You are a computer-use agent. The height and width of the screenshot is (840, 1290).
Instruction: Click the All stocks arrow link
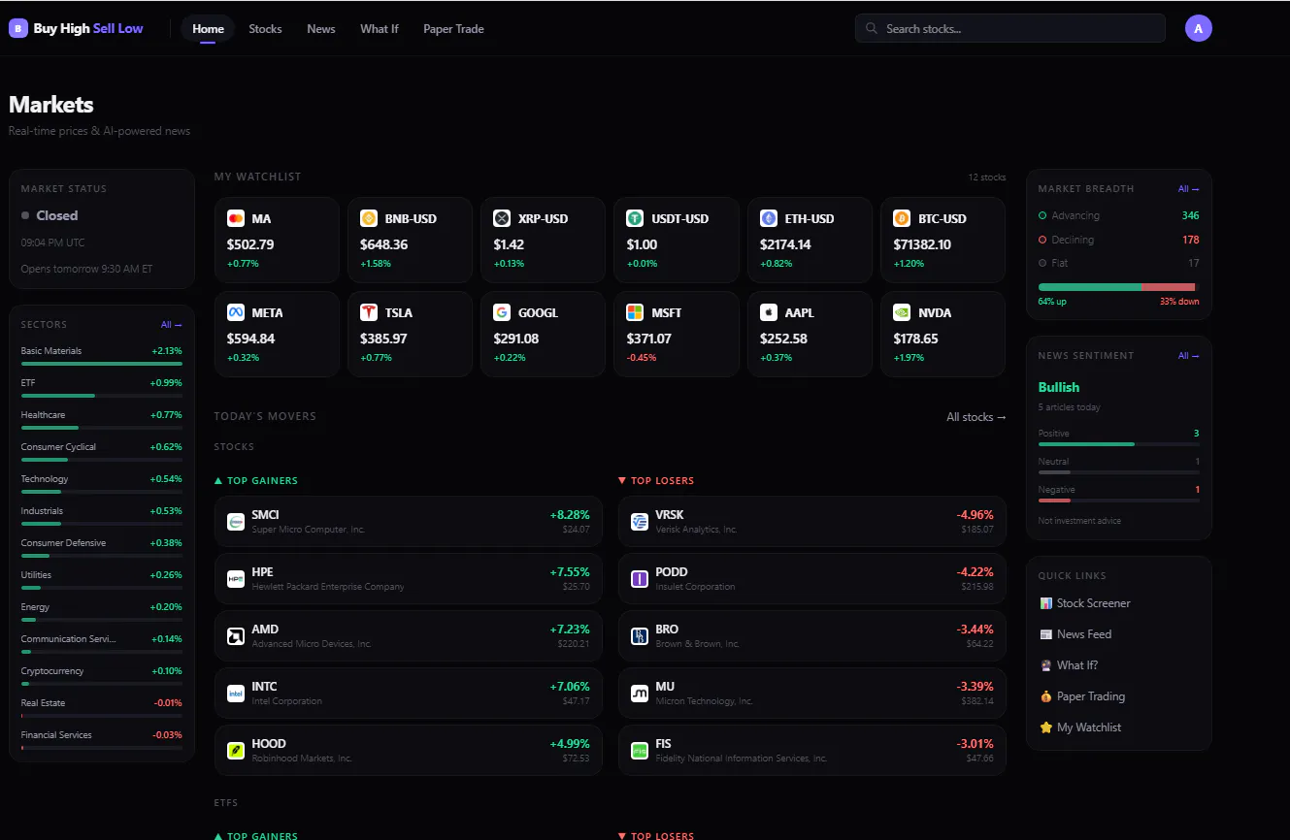coord(976,417)
